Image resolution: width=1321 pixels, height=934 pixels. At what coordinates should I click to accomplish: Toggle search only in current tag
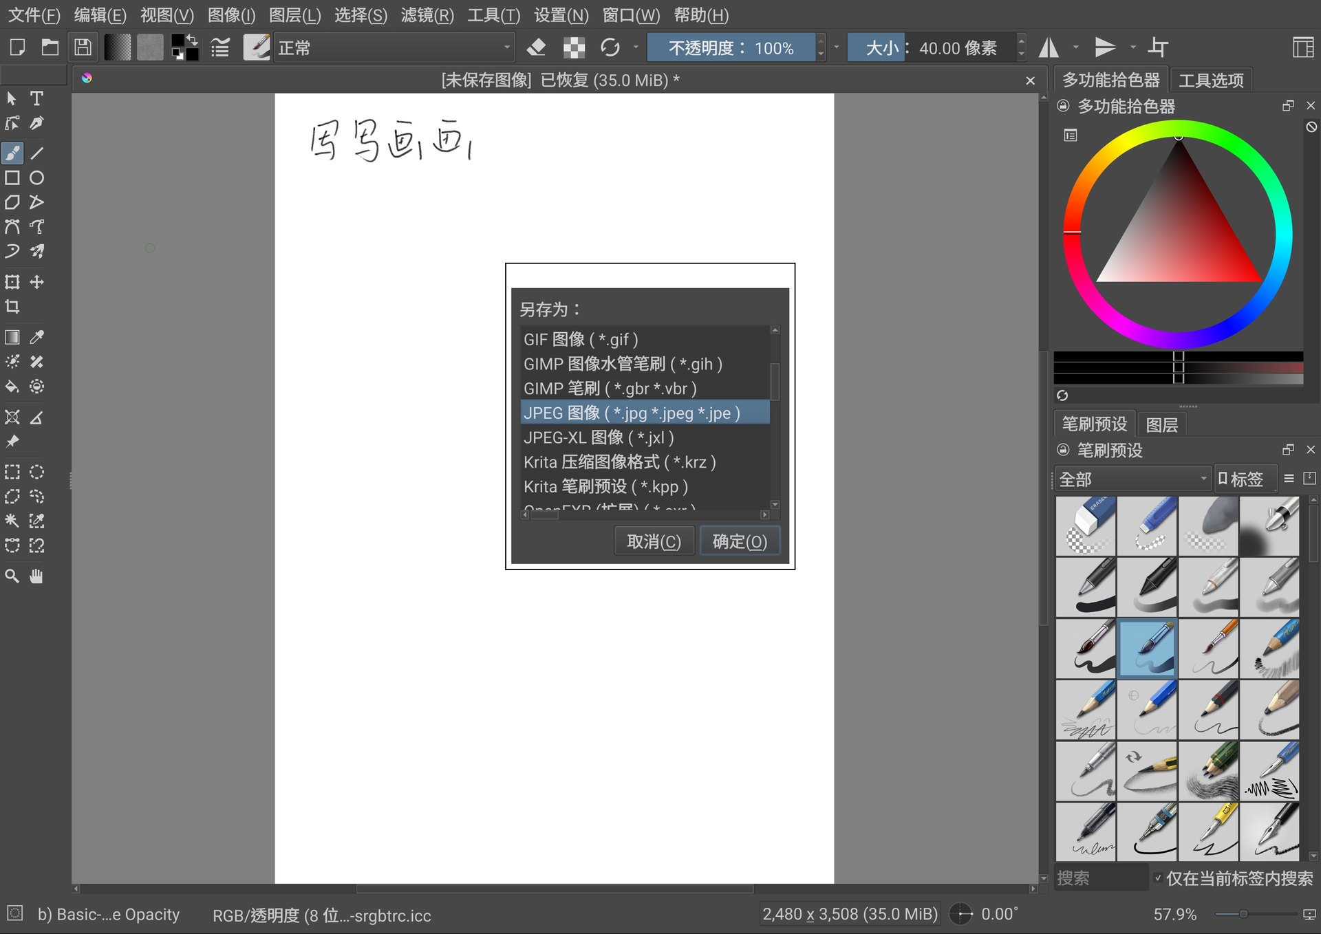1158,878
